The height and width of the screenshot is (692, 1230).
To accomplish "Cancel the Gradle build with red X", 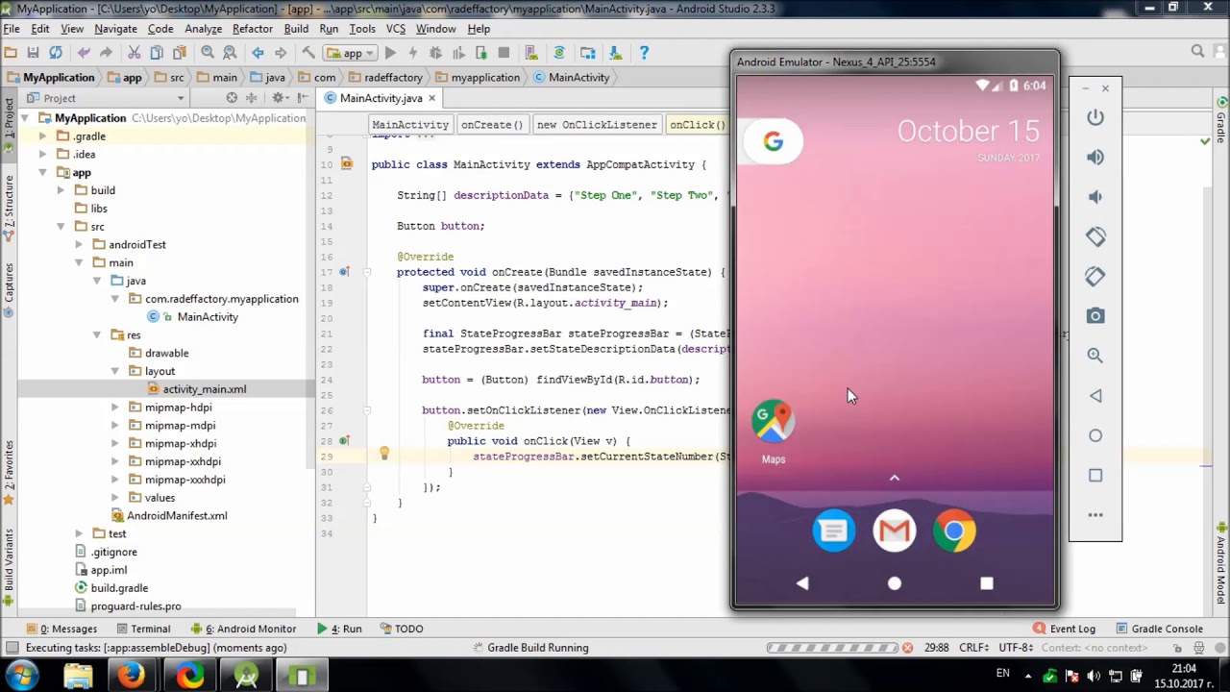I will point(908,648).
